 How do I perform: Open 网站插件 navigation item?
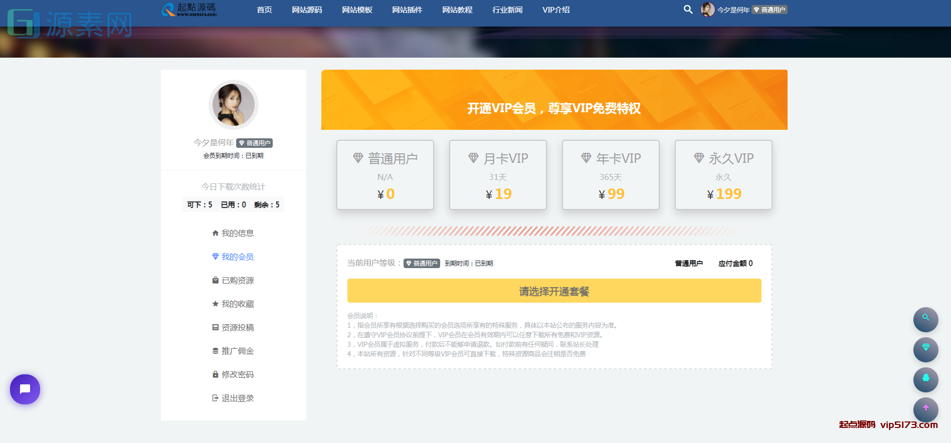(407, 10)
